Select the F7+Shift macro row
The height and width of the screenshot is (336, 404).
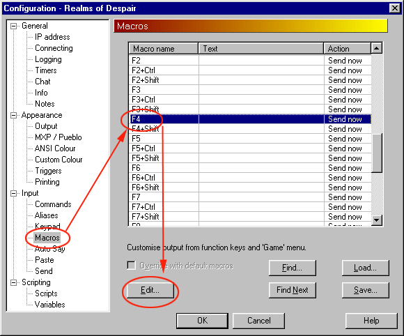point(250,217)
